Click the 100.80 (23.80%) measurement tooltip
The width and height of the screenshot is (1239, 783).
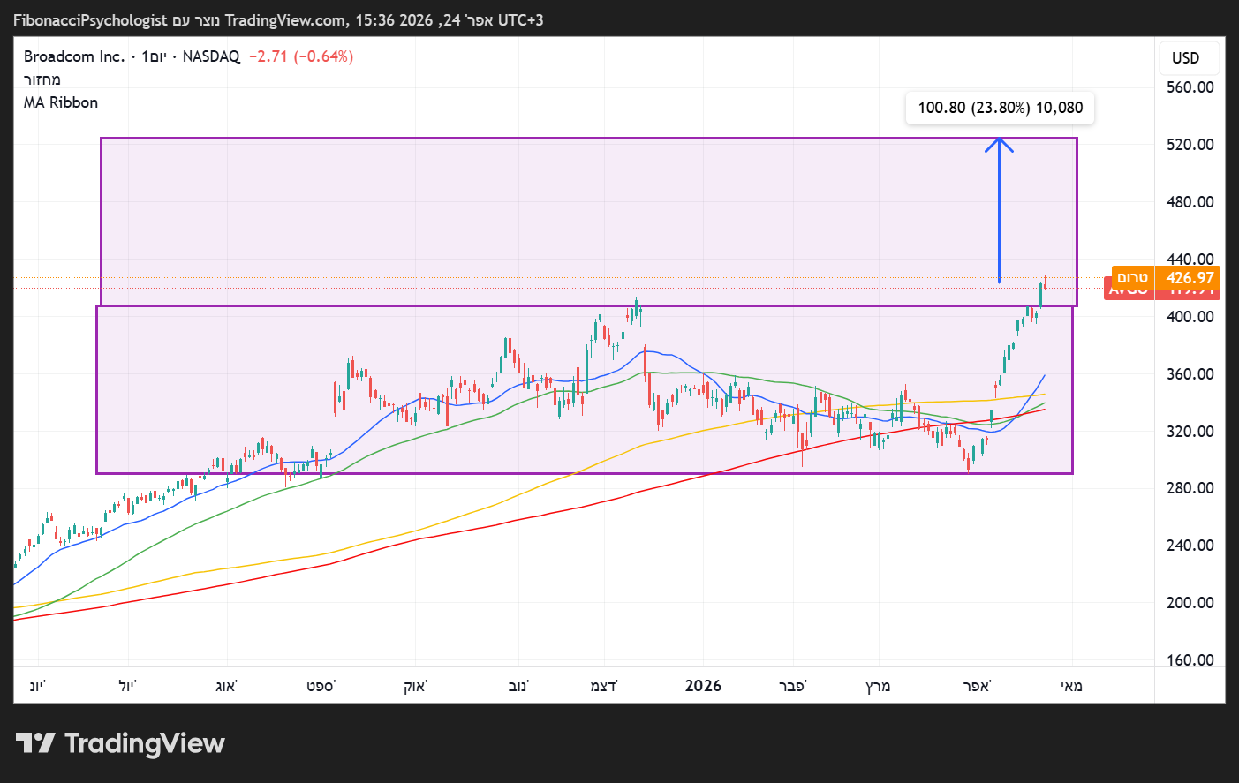tap(1000, 108)
